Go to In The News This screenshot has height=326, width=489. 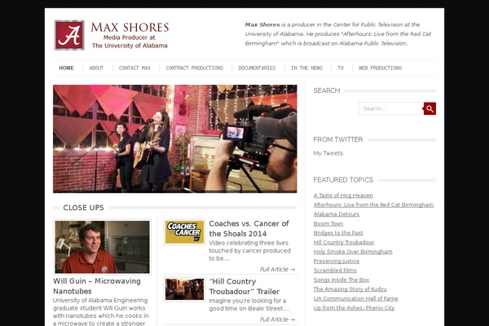(306, 68)
